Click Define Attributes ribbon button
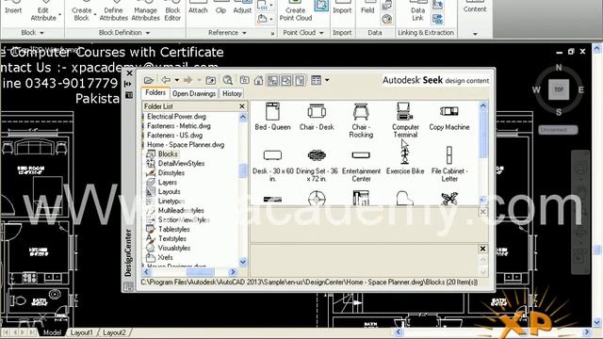This screenshot has width=603, height=339. (x=113, y=10)
